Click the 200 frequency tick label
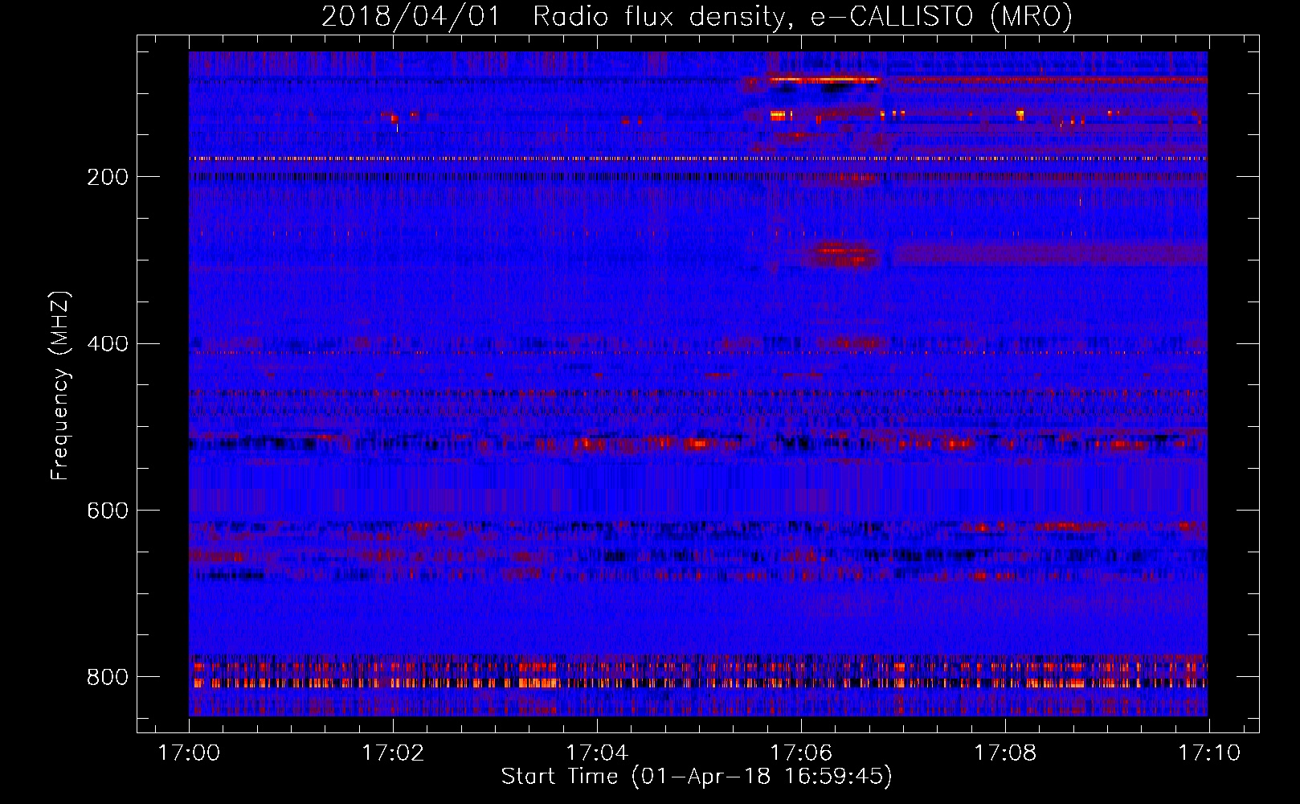The height and width of the screenshot is (804, 1300). pos(108,177)
